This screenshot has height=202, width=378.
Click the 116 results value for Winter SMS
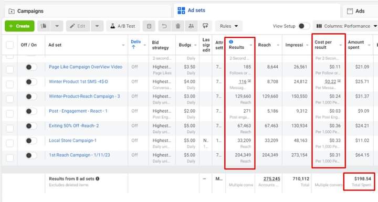click(243, 82)
